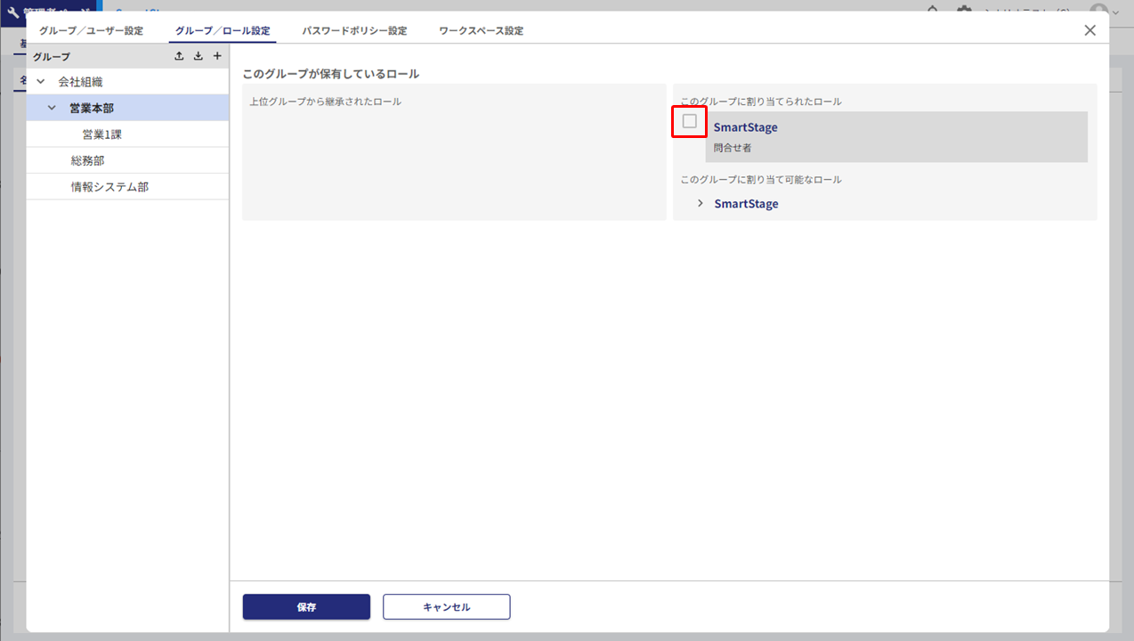Collapse the 営業本部 tree chevron
Image resolution: width=1134 pixels, height=641 pixels.
point(52,108)
